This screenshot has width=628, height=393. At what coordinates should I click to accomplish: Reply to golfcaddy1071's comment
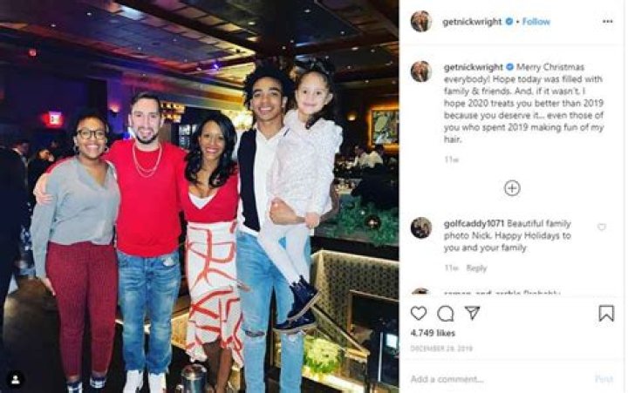(x=476, y=268)
